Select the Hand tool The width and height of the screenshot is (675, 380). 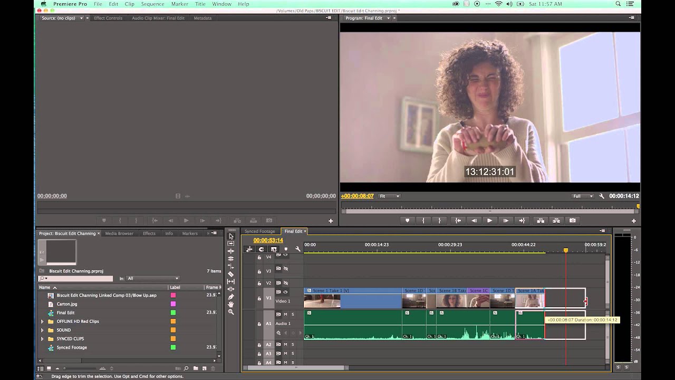(231, 305)
